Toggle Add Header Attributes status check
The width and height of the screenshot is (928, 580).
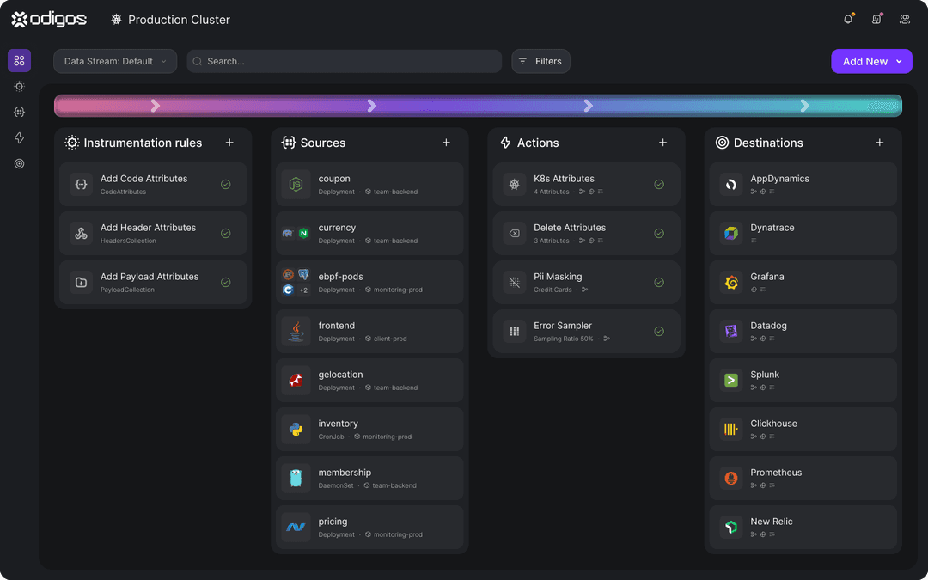[225, 233]
